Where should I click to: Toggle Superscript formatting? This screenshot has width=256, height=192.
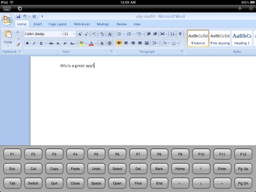click(x=65, y=43)
